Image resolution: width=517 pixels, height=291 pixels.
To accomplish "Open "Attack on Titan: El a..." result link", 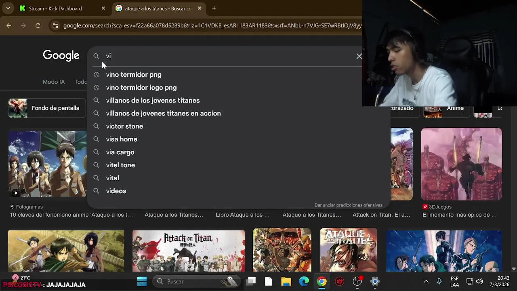I will [x=381, y=215].
